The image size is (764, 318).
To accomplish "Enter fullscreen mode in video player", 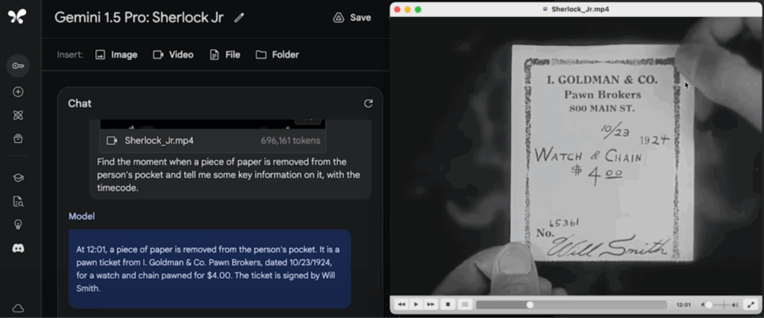I will click(750, 305).
